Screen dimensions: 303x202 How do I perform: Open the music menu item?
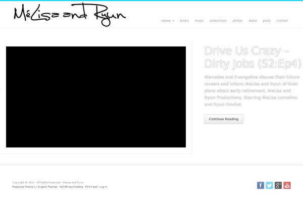[199, 21]
